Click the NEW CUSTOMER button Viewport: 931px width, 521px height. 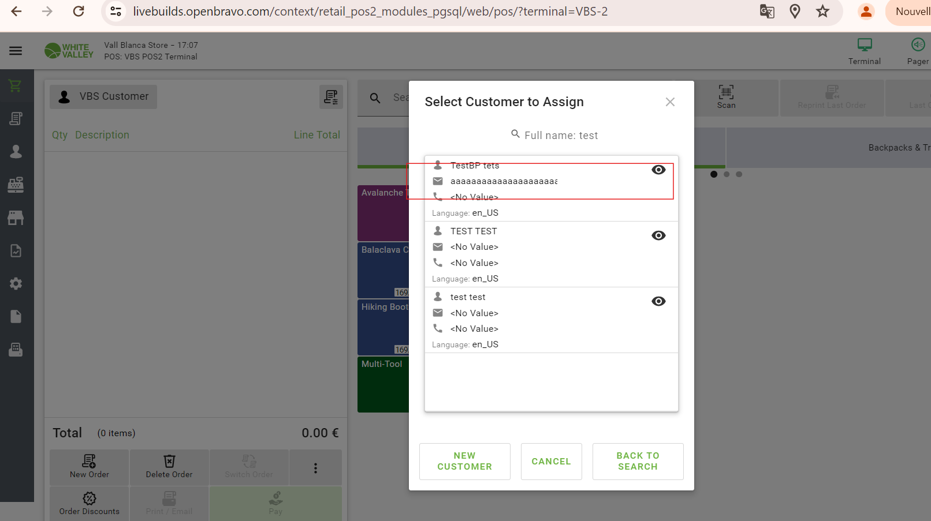(464, 461)
